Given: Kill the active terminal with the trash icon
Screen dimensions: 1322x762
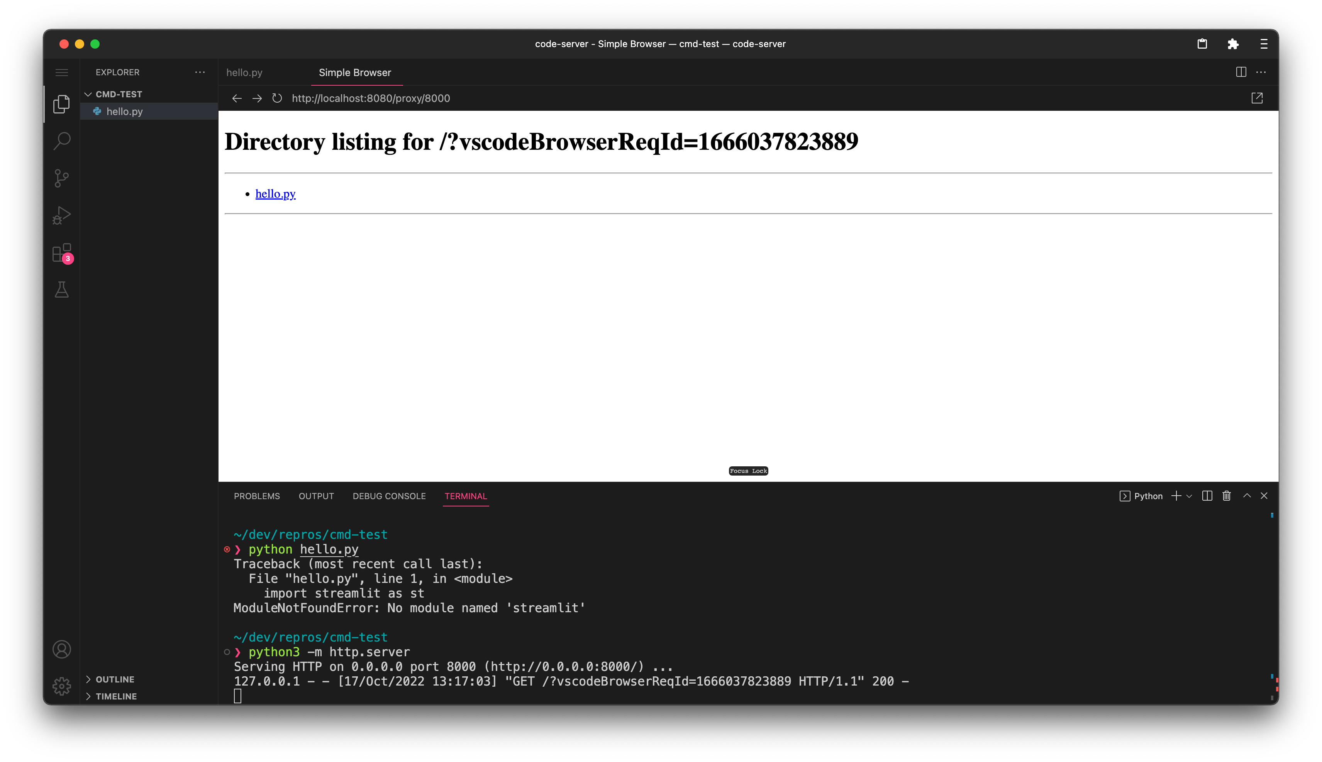Looking at the screenshot, I should (1227, 496).
